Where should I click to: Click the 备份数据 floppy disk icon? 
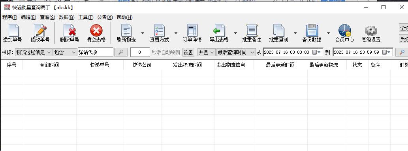point(312,30)
